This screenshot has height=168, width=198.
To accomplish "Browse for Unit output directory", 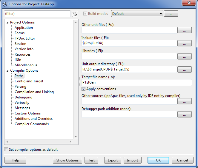I will [x=184, y=69].
